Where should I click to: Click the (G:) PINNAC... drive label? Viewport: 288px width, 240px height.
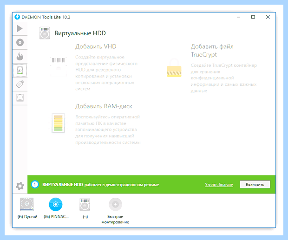(x=56, y=216)
